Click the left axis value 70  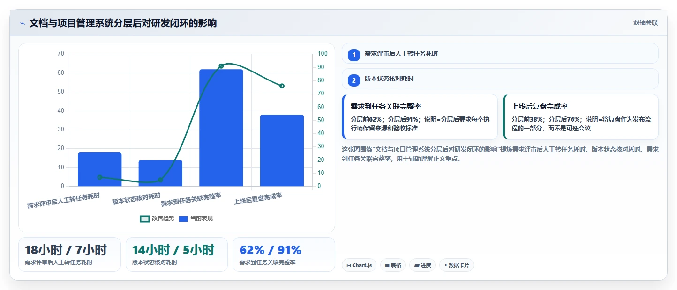[60, 54]
